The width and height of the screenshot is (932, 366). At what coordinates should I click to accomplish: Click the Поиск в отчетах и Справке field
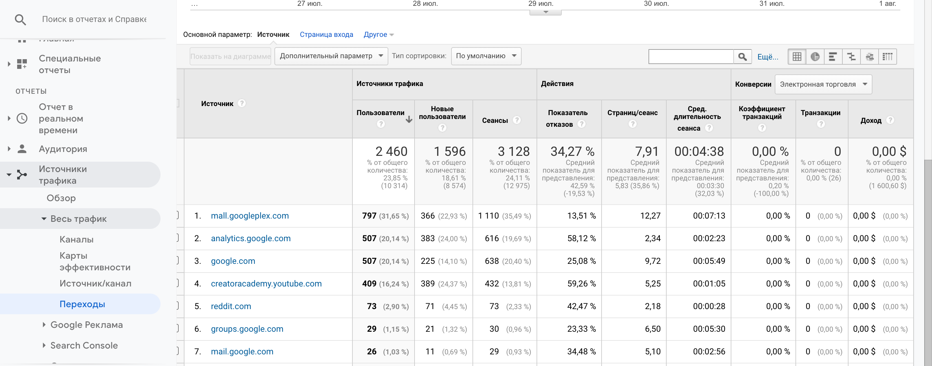click(x=94, y=19)
